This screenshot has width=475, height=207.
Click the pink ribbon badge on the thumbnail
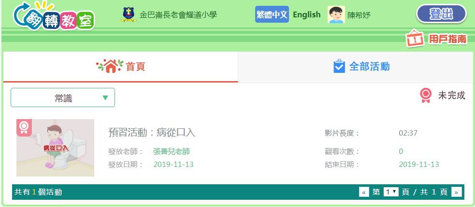[x=24, y=128]
